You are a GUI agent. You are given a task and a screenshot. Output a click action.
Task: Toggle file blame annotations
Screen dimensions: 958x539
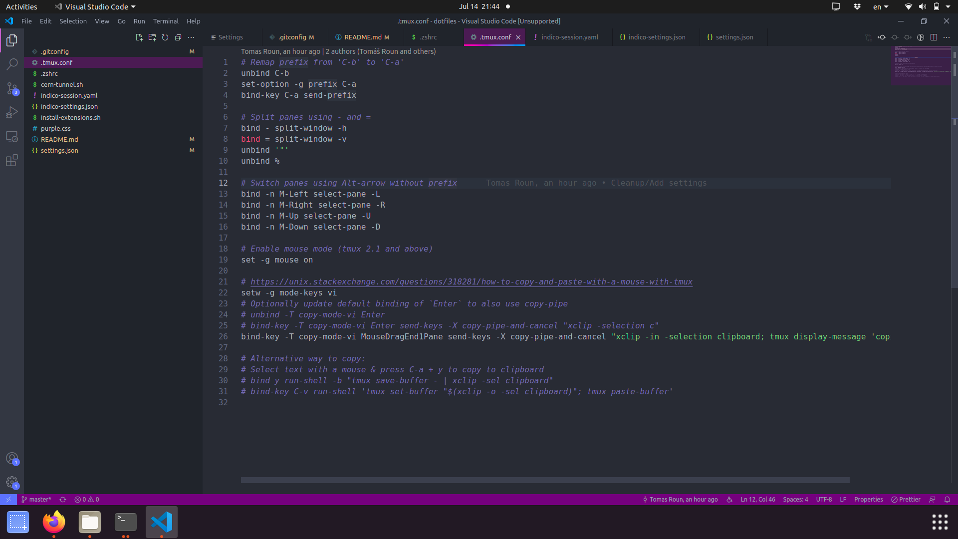(921, 37)
